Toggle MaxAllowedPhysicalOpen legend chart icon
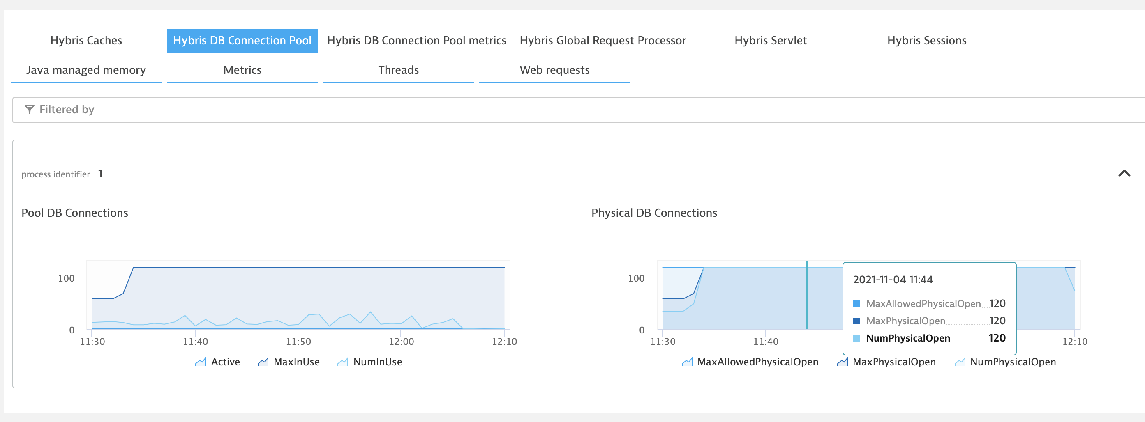1145x422 pixels. (687, 362)
